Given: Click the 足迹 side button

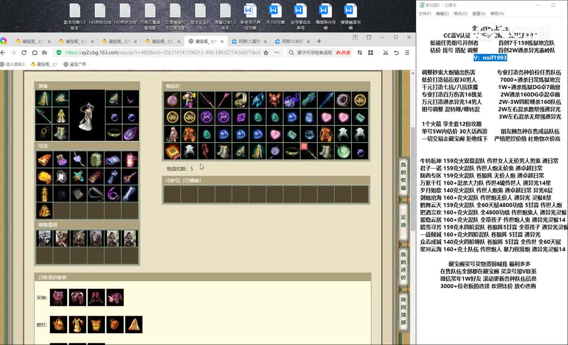Looking at the screenshot, I should pos(403,221).
